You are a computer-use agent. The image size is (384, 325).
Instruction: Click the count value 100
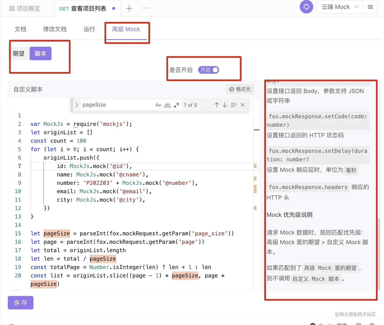pyautogui.click(x=81, y=141)
